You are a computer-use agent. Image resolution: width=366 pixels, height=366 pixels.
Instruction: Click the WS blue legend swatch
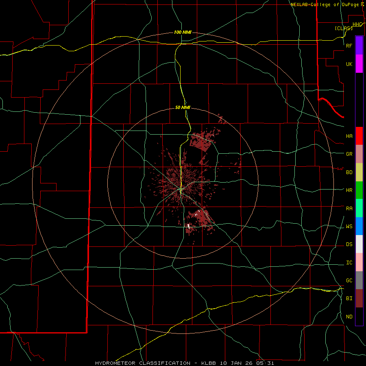pos(359,226)
